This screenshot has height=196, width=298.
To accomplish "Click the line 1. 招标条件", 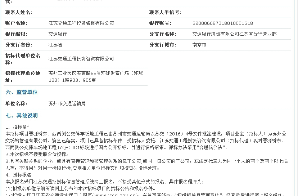I will 18,127.
